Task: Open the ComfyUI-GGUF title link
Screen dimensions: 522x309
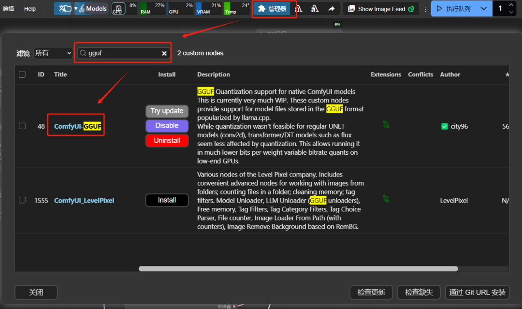Action: click(x=77, y=126)
